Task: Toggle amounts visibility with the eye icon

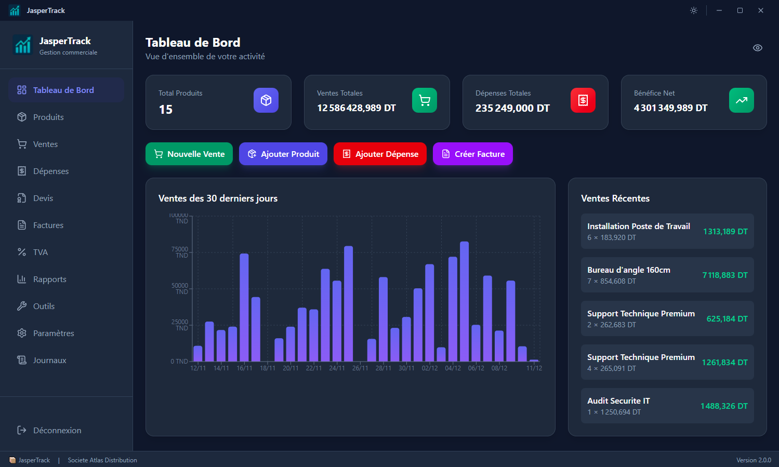Action: pos(758,48)
